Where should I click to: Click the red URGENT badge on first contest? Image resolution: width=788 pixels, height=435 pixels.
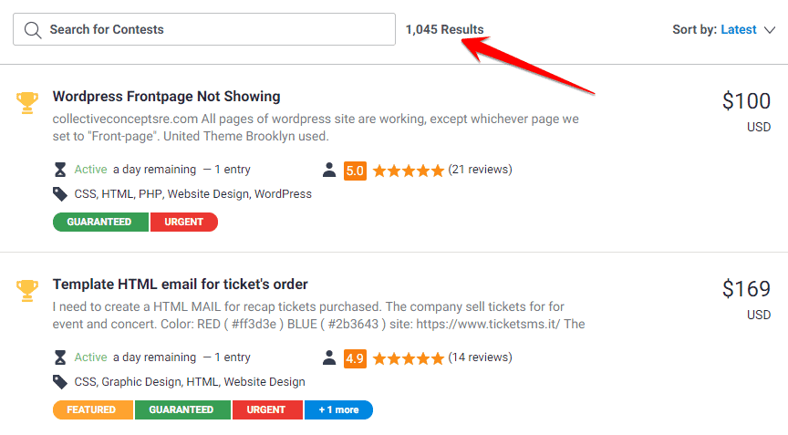click(x=184, y=222)
